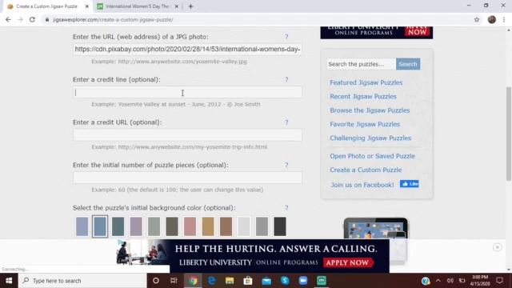Screen dimensions: 512x288
Task: Open Create a Custom Puzzle sidebar link
Action: tap(366, 170)
